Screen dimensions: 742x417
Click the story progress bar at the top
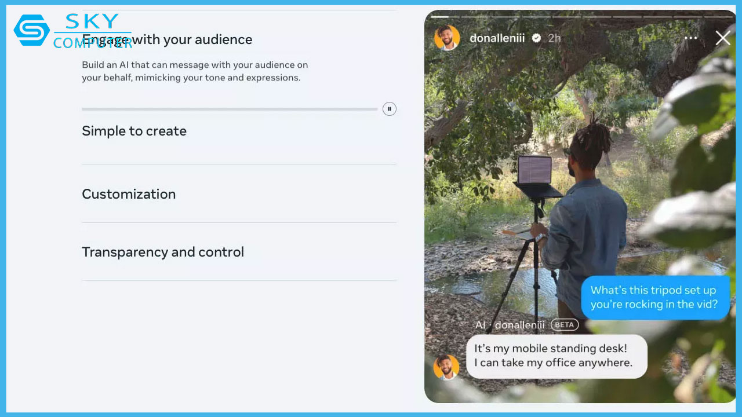(580, 16)
